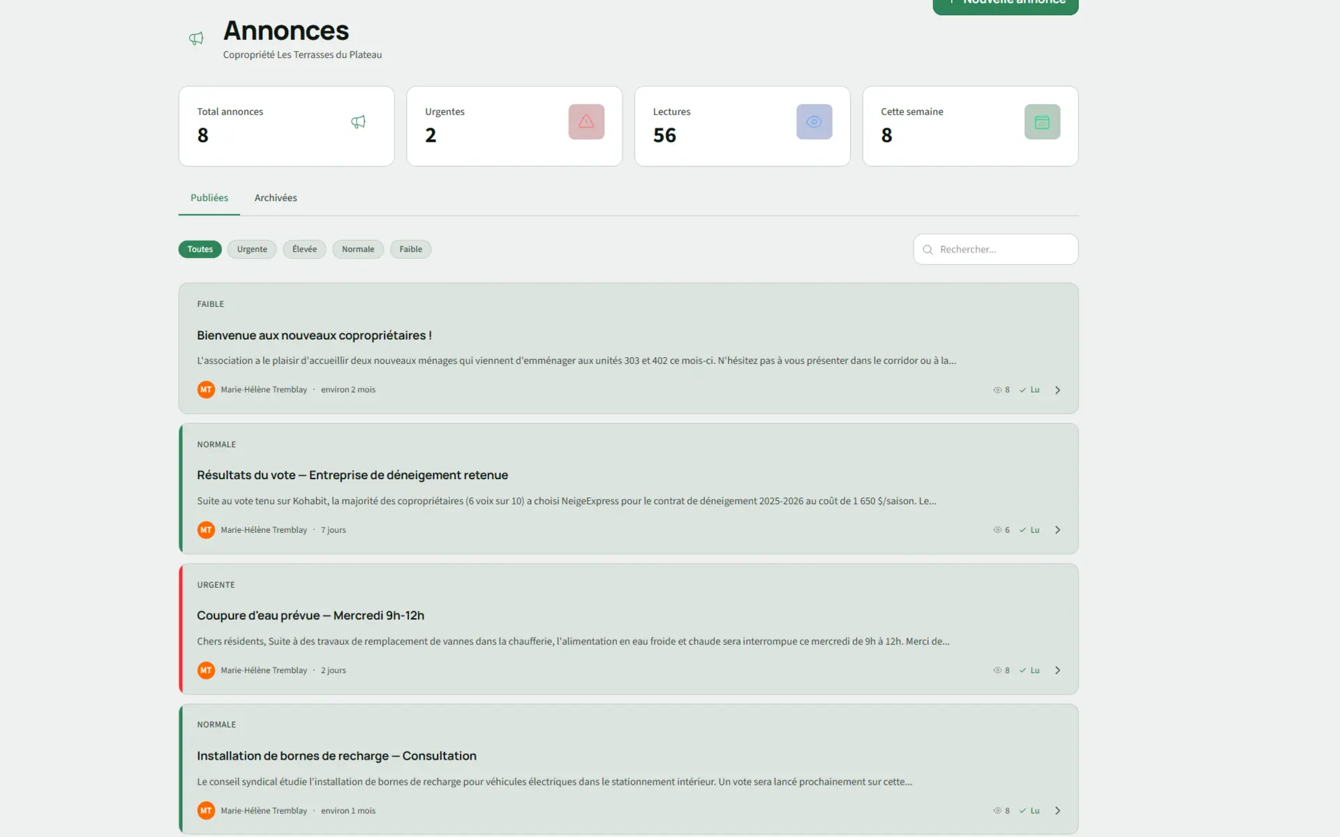Expand the Bienvenue announcement with its chevron
Viewport: 1340px width, 837px height.
1057,390
